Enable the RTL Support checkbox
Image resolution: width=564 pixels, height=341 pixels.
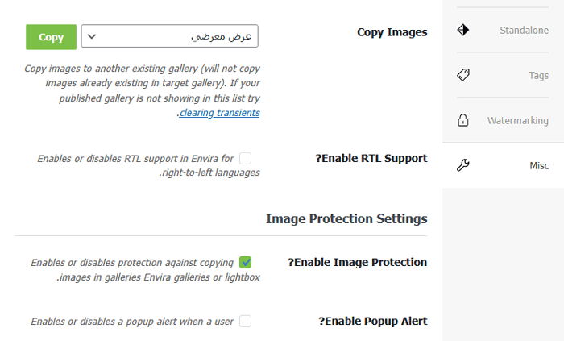point(245,158)
